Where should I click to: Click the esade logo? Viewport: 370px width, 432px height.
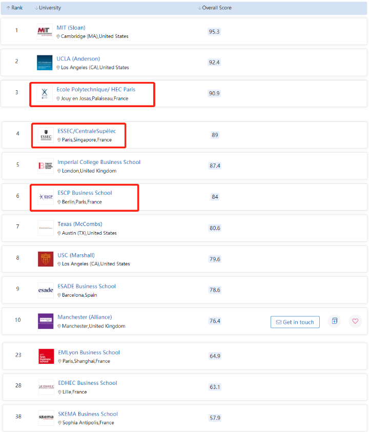pyautogui.click(x=46, y=290)
